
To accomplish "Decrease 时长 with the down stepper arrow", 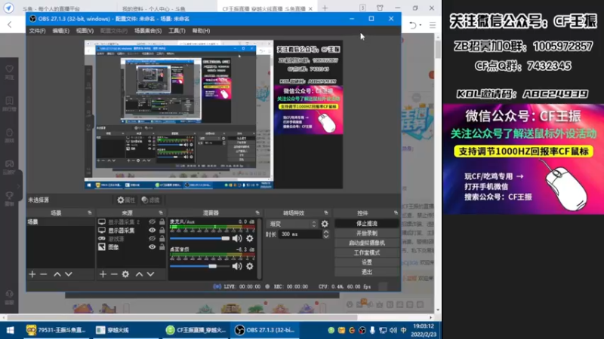I will click(x=326, y=237).
